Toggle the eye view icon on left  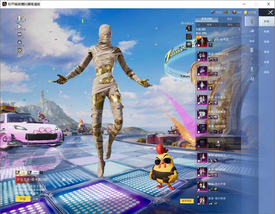pyautogui.click(x=20, y=34)
